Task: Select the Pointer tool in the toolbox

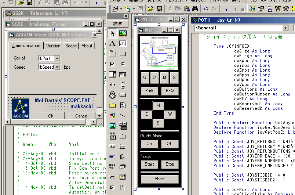Action: tap(113, 33)
